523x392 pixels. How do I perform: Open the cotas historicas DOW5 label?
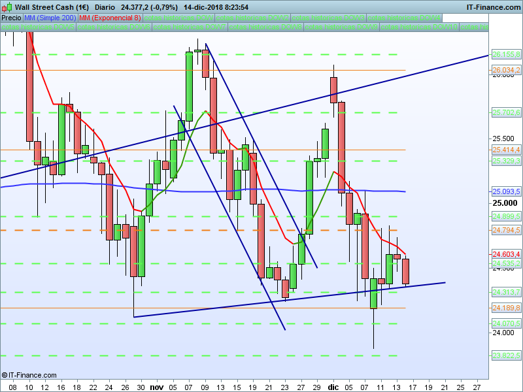38,27
